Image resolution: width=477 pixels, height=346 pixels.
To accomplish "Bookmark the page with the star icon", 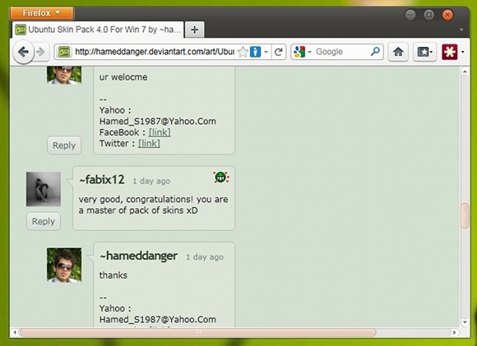I will pos(243,52).
